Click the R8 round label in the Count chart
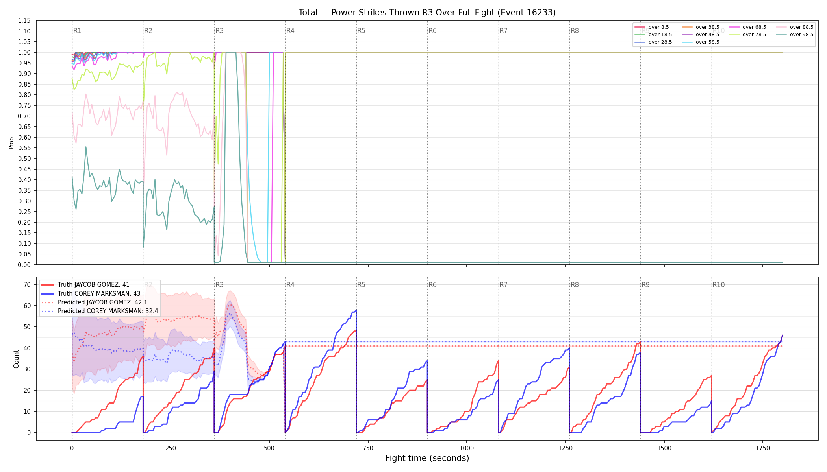This screenshot has width=827, height=472. click(575, 285)
